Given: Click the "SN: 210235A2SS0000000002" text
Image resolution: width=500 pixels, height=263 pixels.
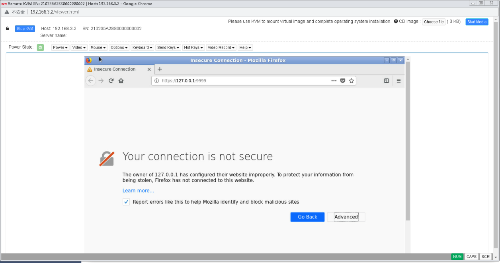Looking at the screenshot, I should [112, 29].
